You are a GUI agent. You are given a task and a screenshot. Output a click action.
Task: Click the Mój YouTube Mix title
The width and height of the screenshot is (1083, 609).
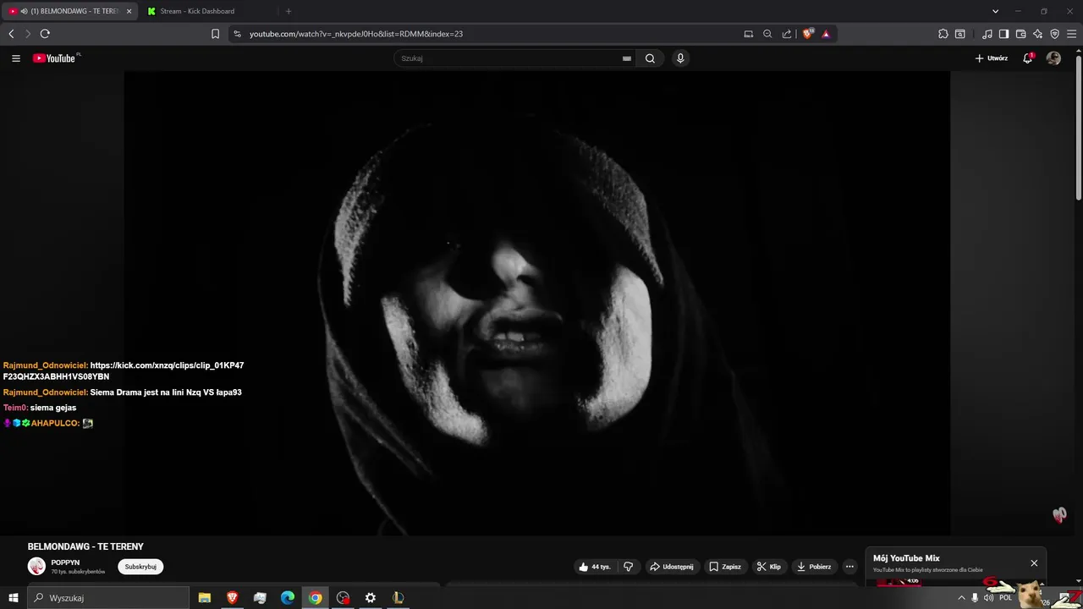point(906,558)
